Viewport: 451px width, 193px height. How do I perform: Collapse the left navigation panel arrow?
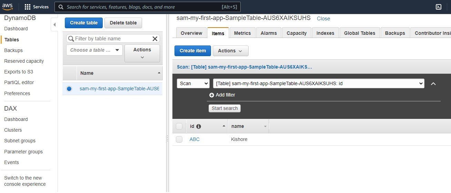pos(54,25)
